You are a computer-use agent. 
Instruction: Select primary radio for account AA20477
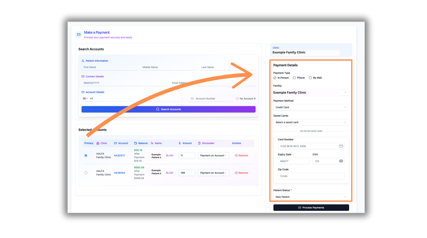(x=86, y=156)
